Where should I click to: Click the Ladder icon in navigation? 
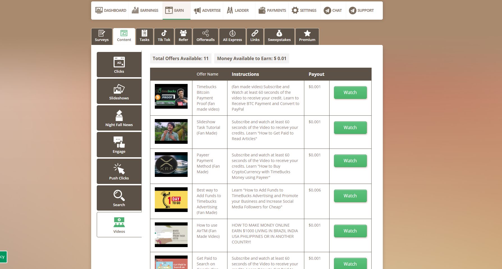pyautogui.click(x=230, y=10)
